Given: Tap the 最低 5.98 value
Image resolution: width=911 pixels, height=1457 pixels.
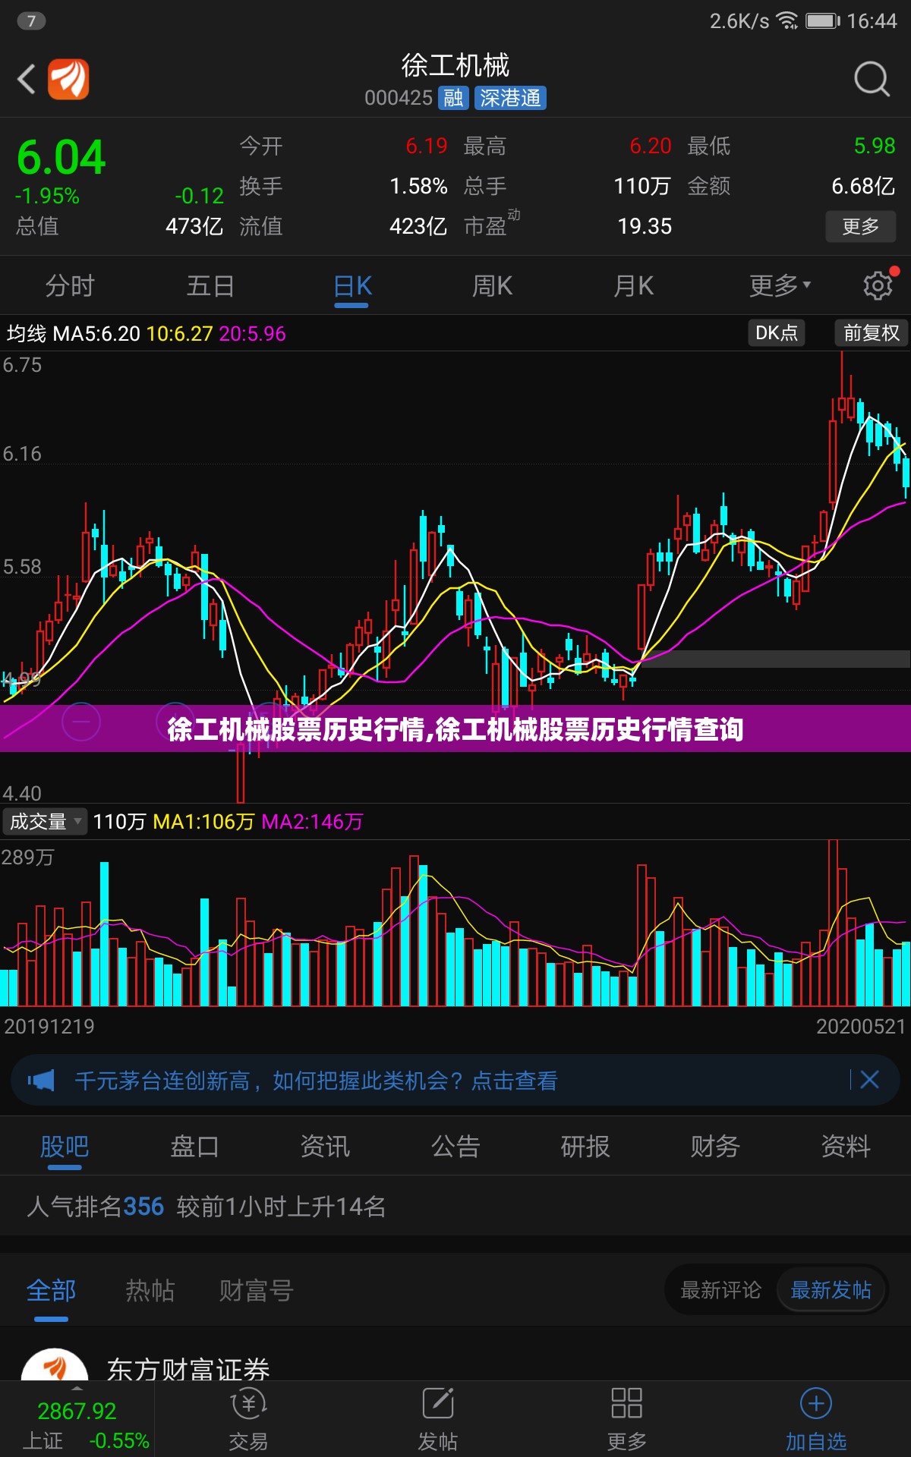Looking at the screenshot, I should point(875,146).
